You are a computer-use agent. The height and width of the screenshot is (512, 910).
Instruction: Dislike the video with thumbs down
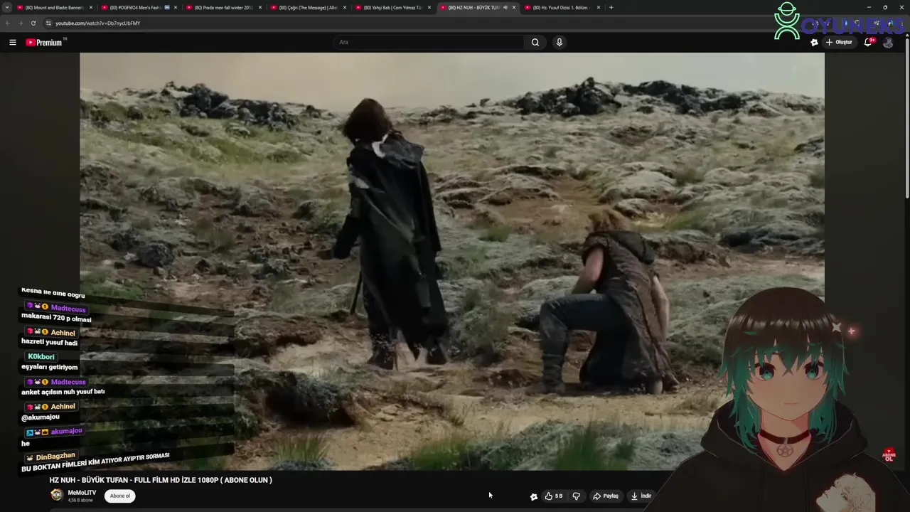click(x=577, y=496)
